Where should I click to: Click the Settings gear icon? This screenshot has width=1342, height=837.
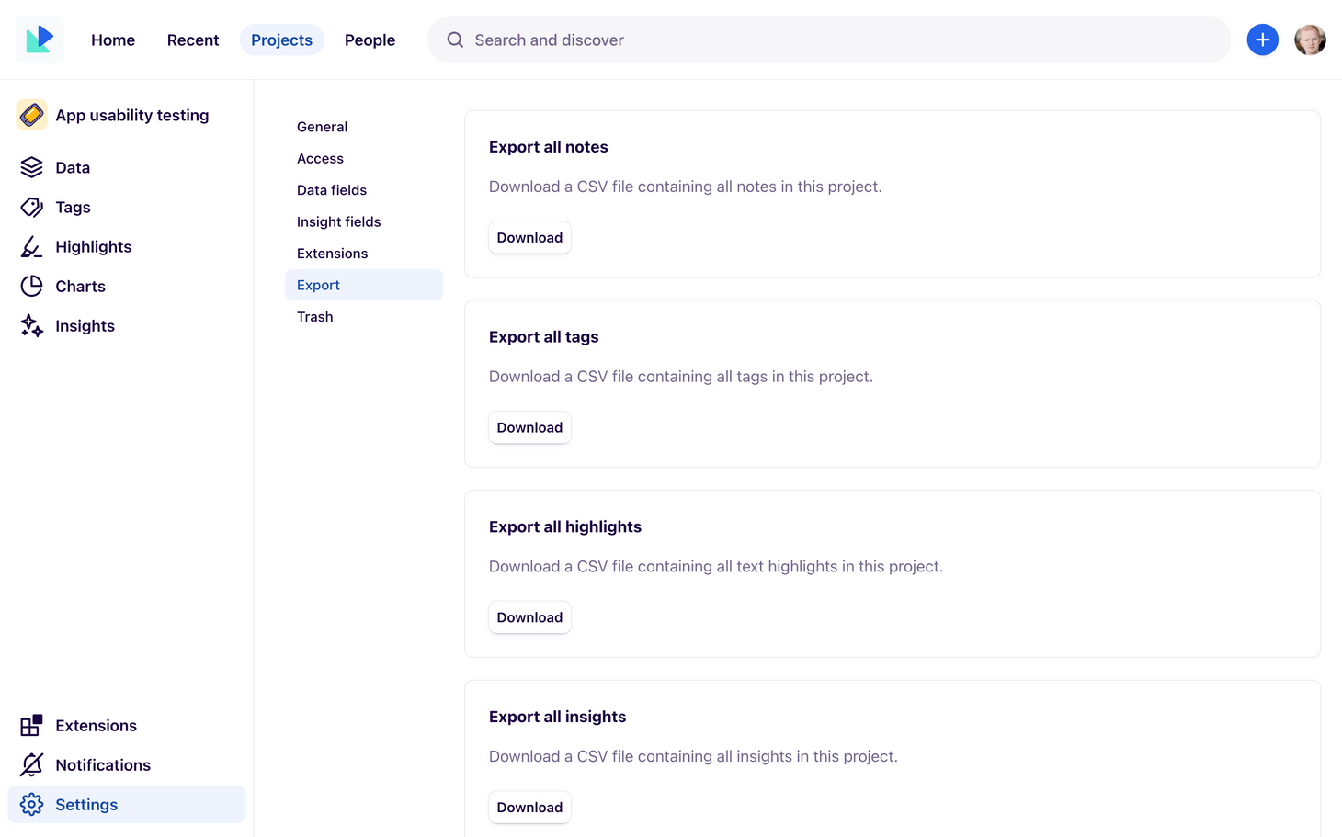tap(30, 804)
